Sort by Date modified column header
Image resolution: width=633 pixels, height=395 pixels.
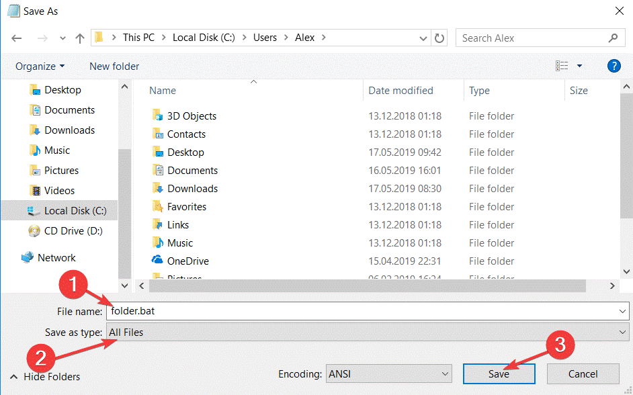click(400, 91)
